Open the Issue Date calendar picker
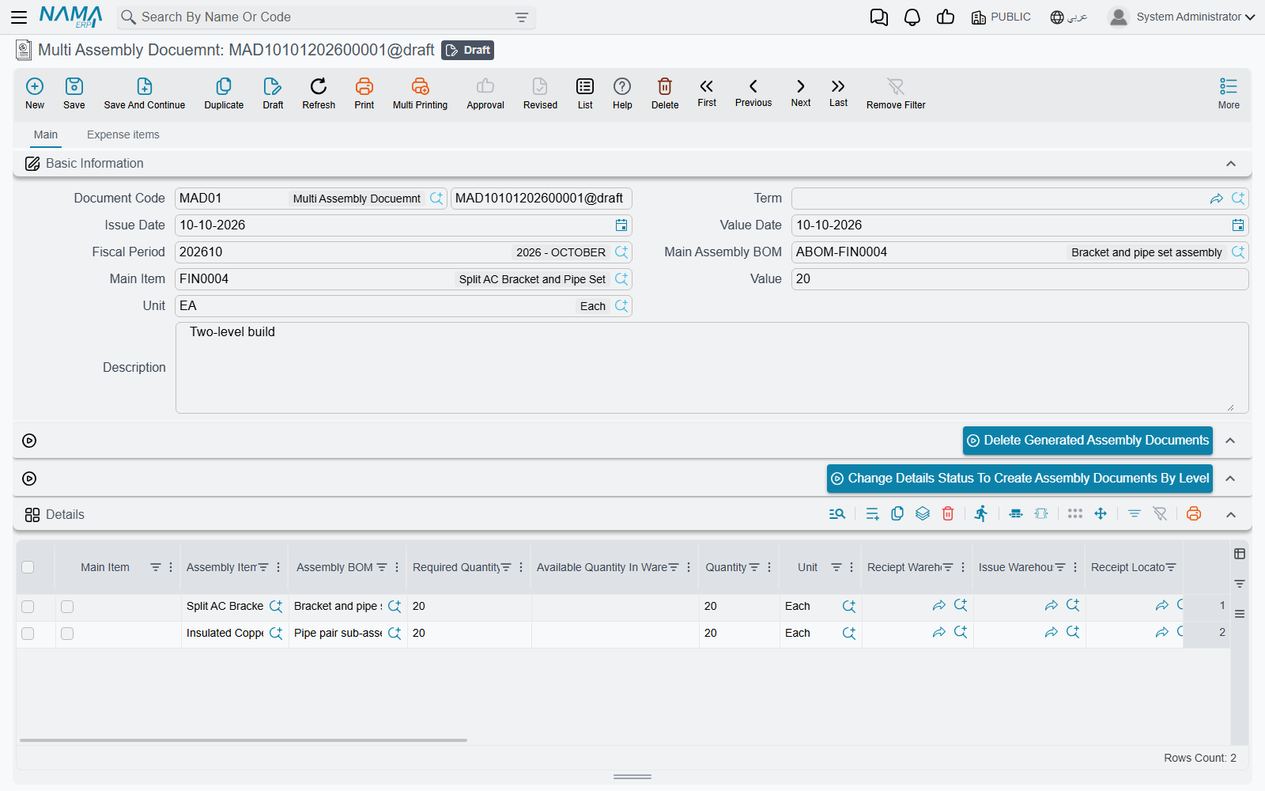This screenshot has width=1265, height=791. click(x=621, y=225)
